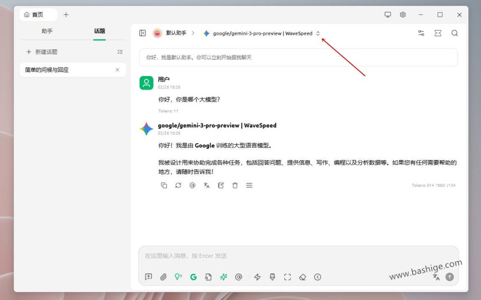Delete the assistant's reply message
Viewport: 481px width, 300px height.
click(235, 185)
